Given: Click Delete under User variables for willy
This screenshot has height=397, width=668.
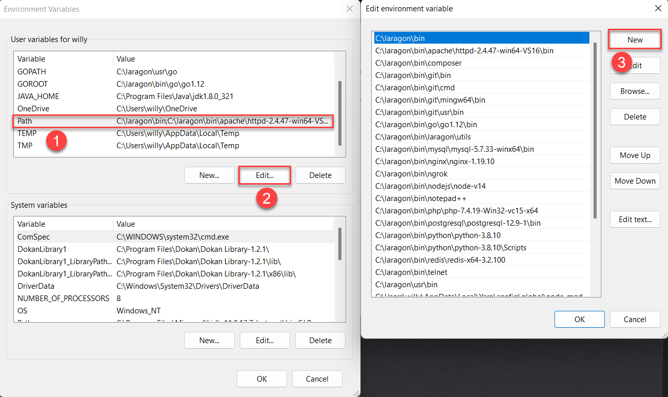Looking at the screenshot, I should (320, 175).
